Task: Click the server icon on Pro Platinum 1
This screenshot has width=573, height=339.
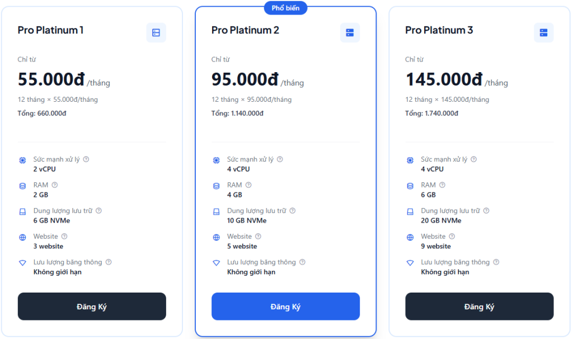Action: pyautogui.click(x=156, y=33)
